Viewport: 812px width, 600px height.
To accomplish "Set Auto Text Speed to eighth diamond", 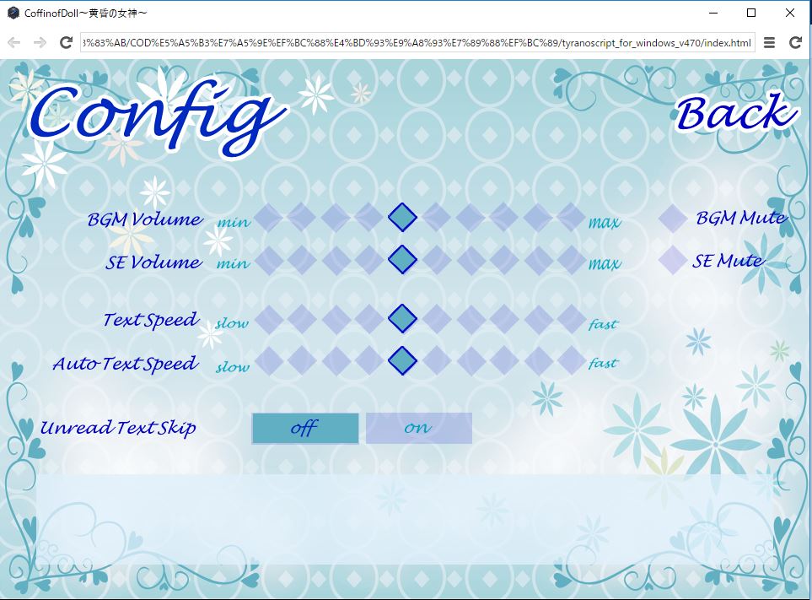I will (504, 360).
